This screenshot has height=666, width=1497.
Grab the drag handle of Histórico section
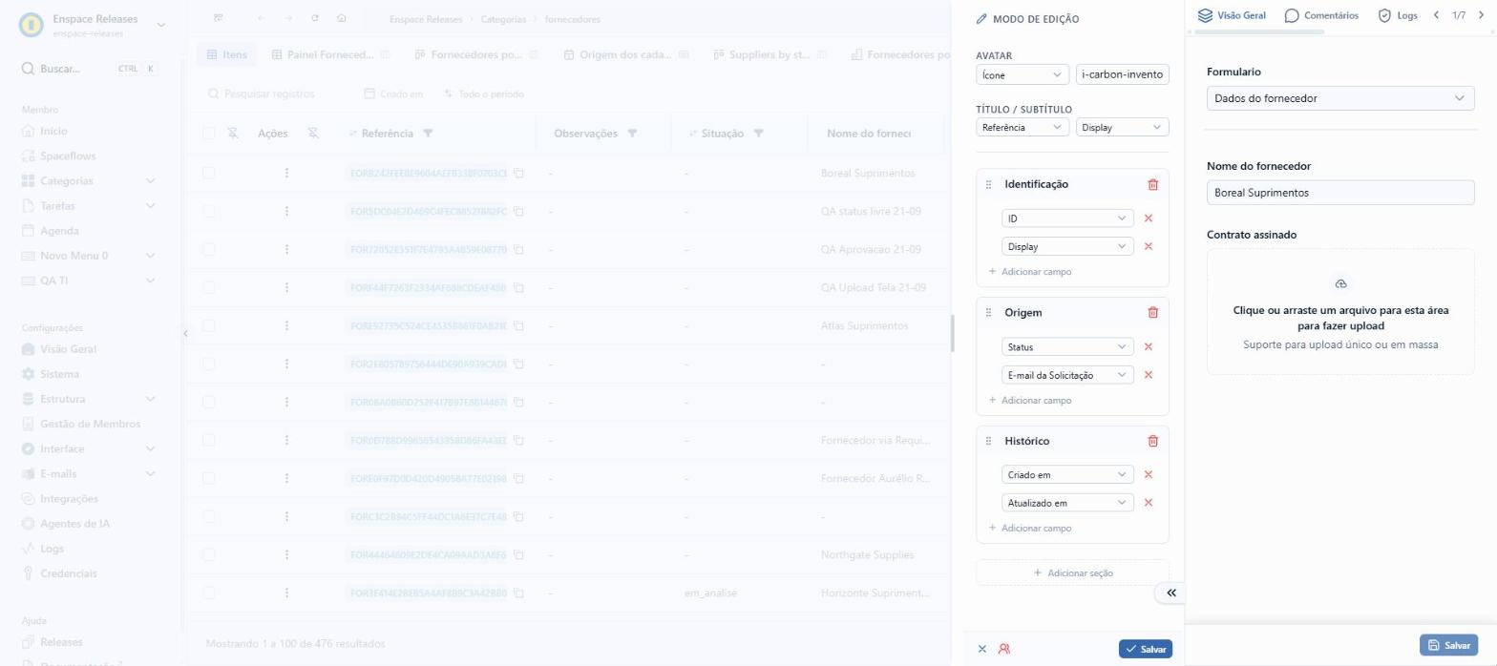tap(989, 441)
